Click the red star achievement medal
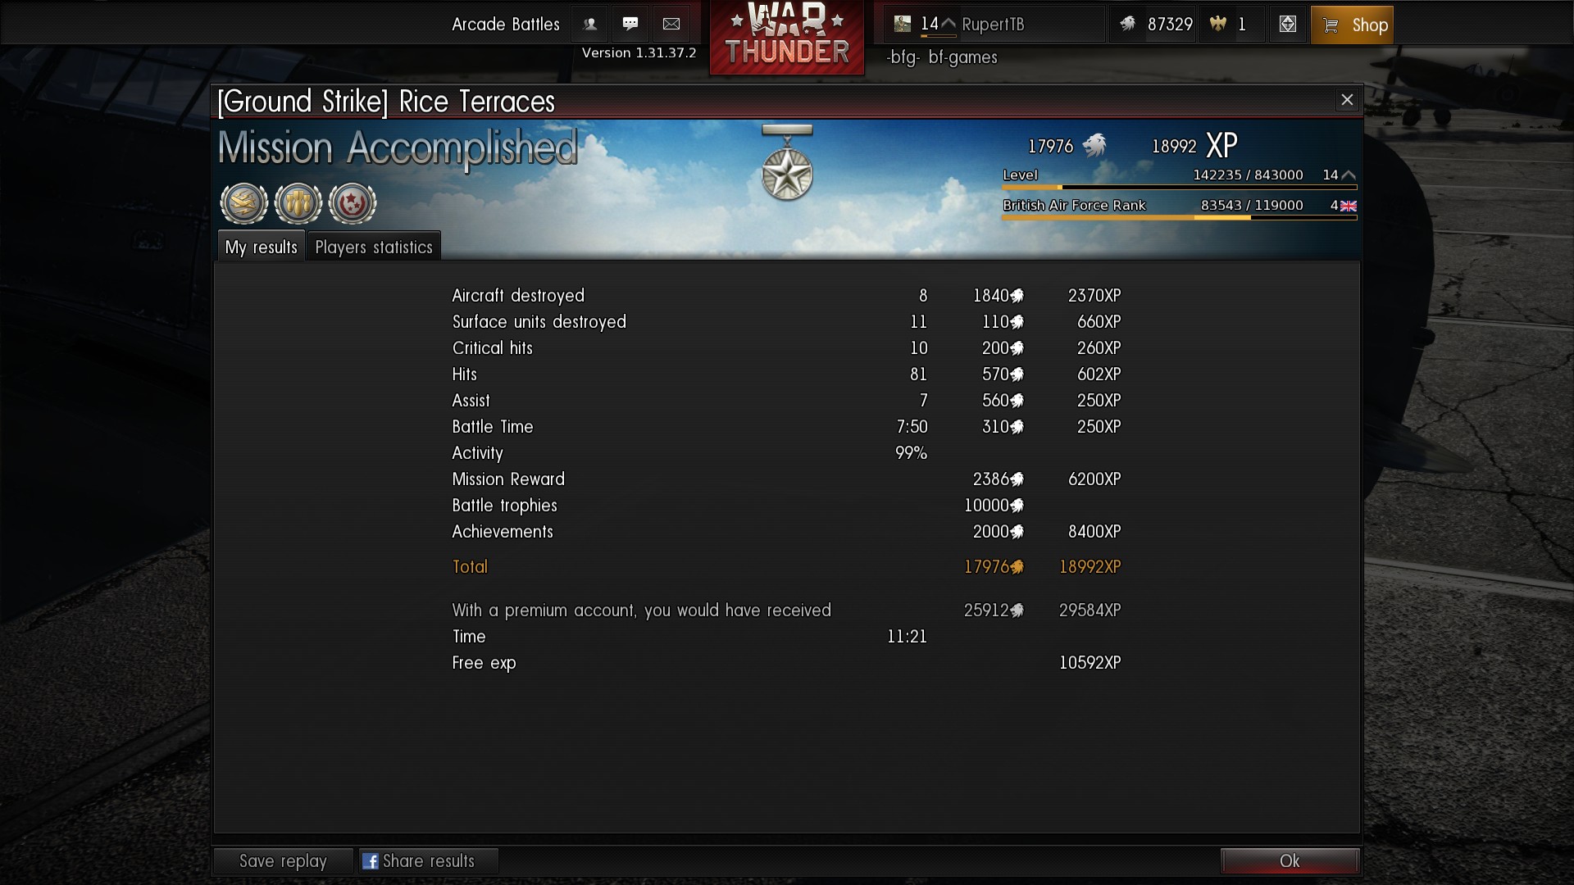 (x=353, y=203)
